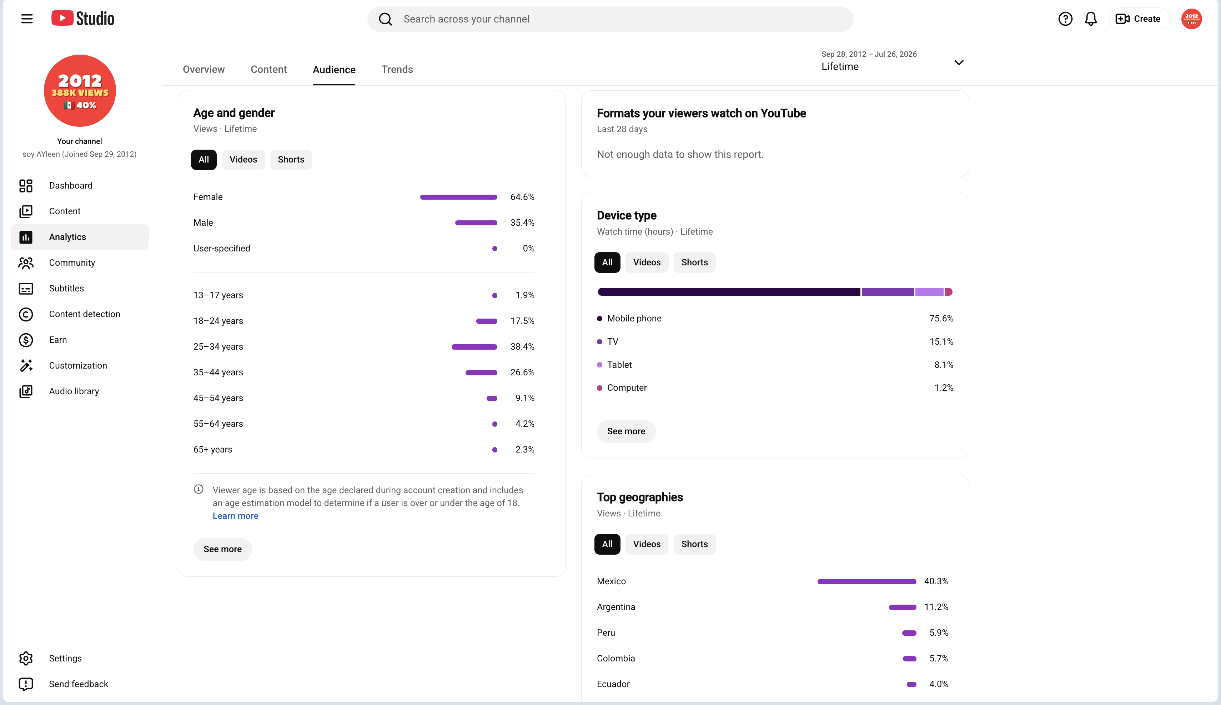
Task: Click the Tablet segment of device bar
Action: click(929, 292)
